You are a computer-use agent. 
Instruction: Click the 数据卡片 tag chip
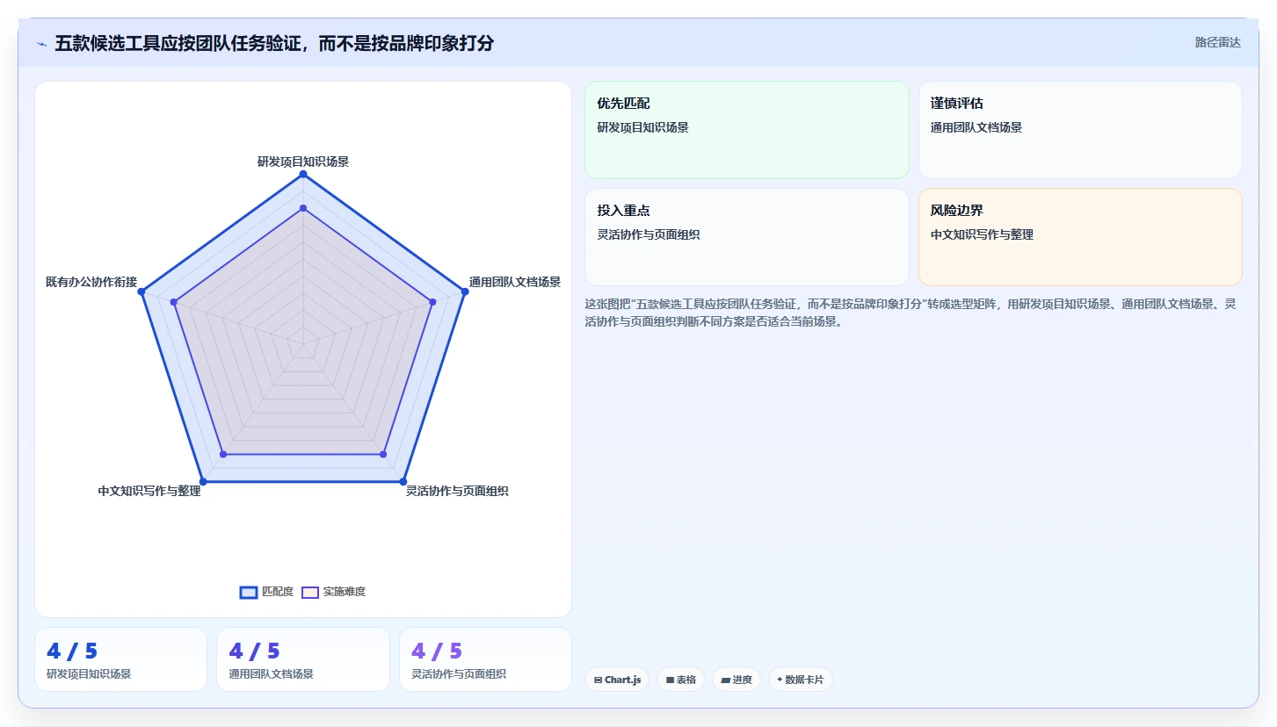(x=801, y=680)
